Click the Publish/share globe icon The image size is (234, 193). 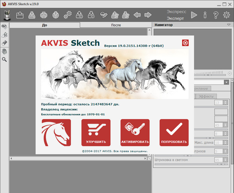coord(56,15)
